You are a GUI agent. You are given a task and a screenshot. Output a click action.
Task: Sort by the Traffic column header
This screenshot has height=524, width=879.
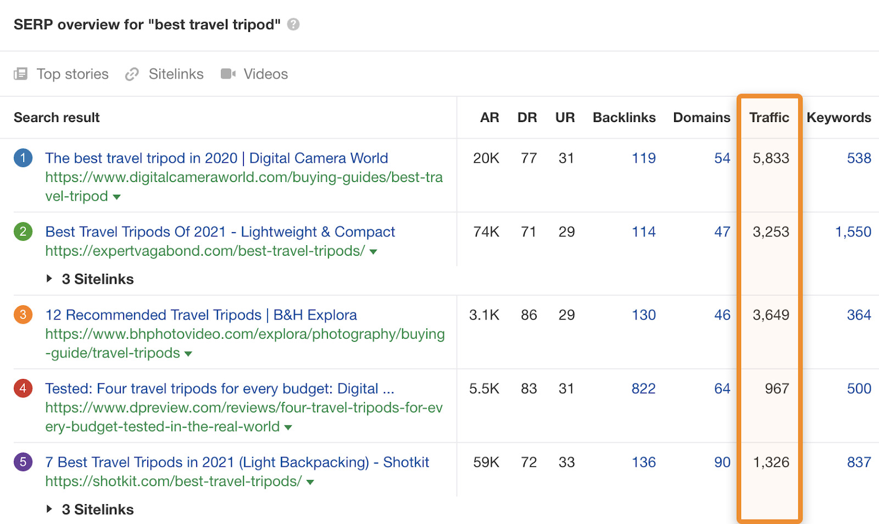[x=769, y=118]
